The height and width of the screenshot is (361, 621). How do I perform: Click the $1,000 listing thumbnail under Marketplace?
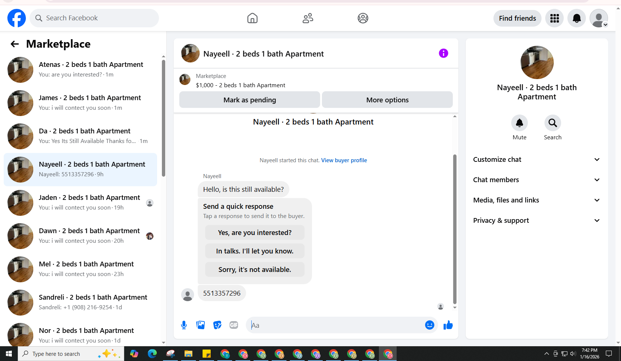tap(185, 79)
